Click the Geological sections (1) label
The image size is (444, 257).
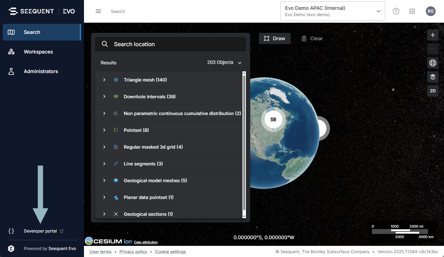tap(148, 214)
